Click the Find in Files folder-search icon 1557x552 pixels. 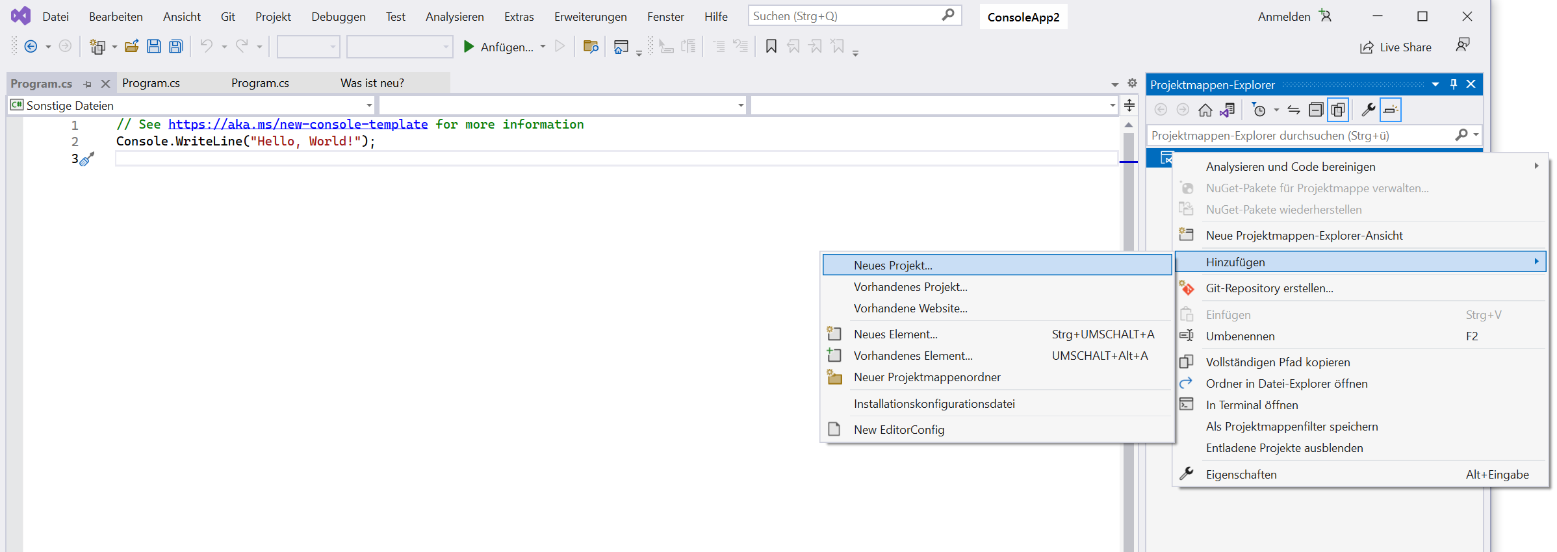coord(591,46)
